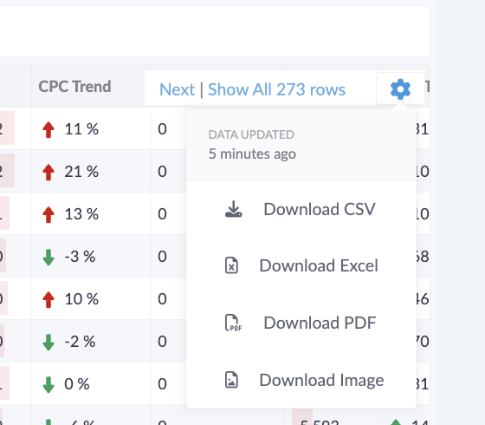Click the green down arrow beside -3 %
485x425 pixels.
[48, 257]
